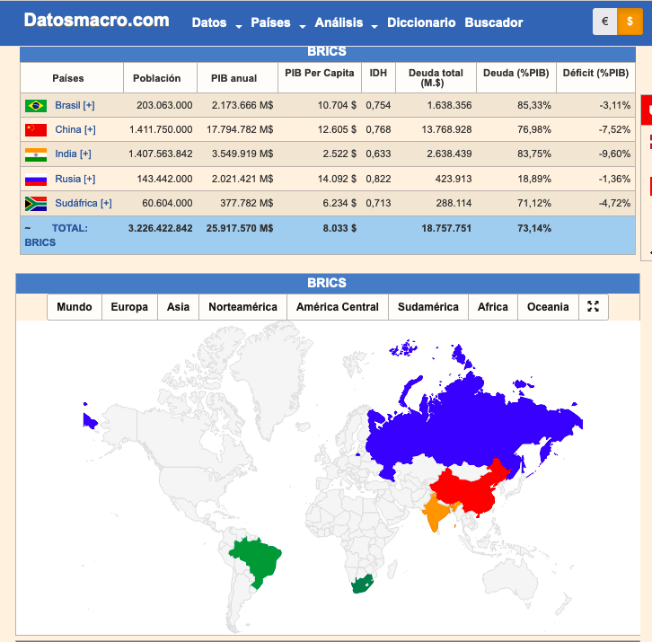Screen dimensions: 652x642
Task: Expand the map to fullscreen
Action: 593,307
